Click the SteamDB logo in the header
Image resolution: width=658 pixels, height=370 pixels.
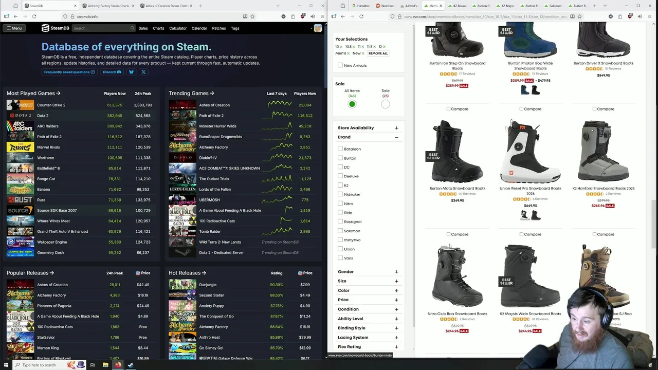[x=55, y=28]
